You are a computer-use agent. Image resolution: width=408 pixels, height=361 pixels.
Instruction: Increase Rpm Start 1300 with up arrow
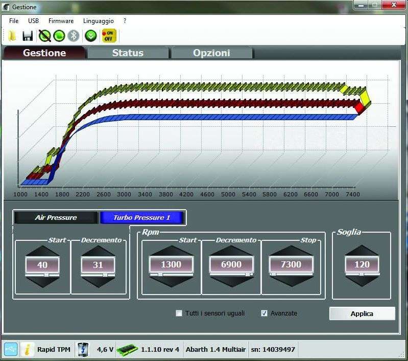171,251
